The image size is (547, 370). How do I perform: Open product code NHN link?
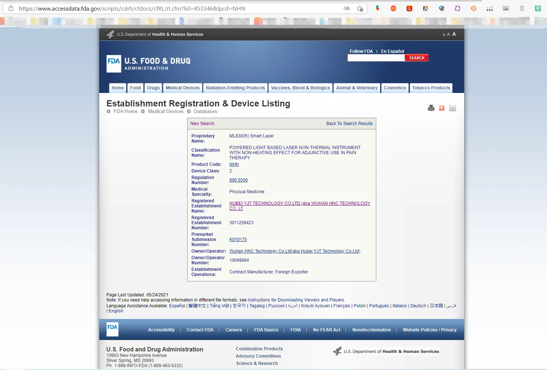tap(234, 164)
